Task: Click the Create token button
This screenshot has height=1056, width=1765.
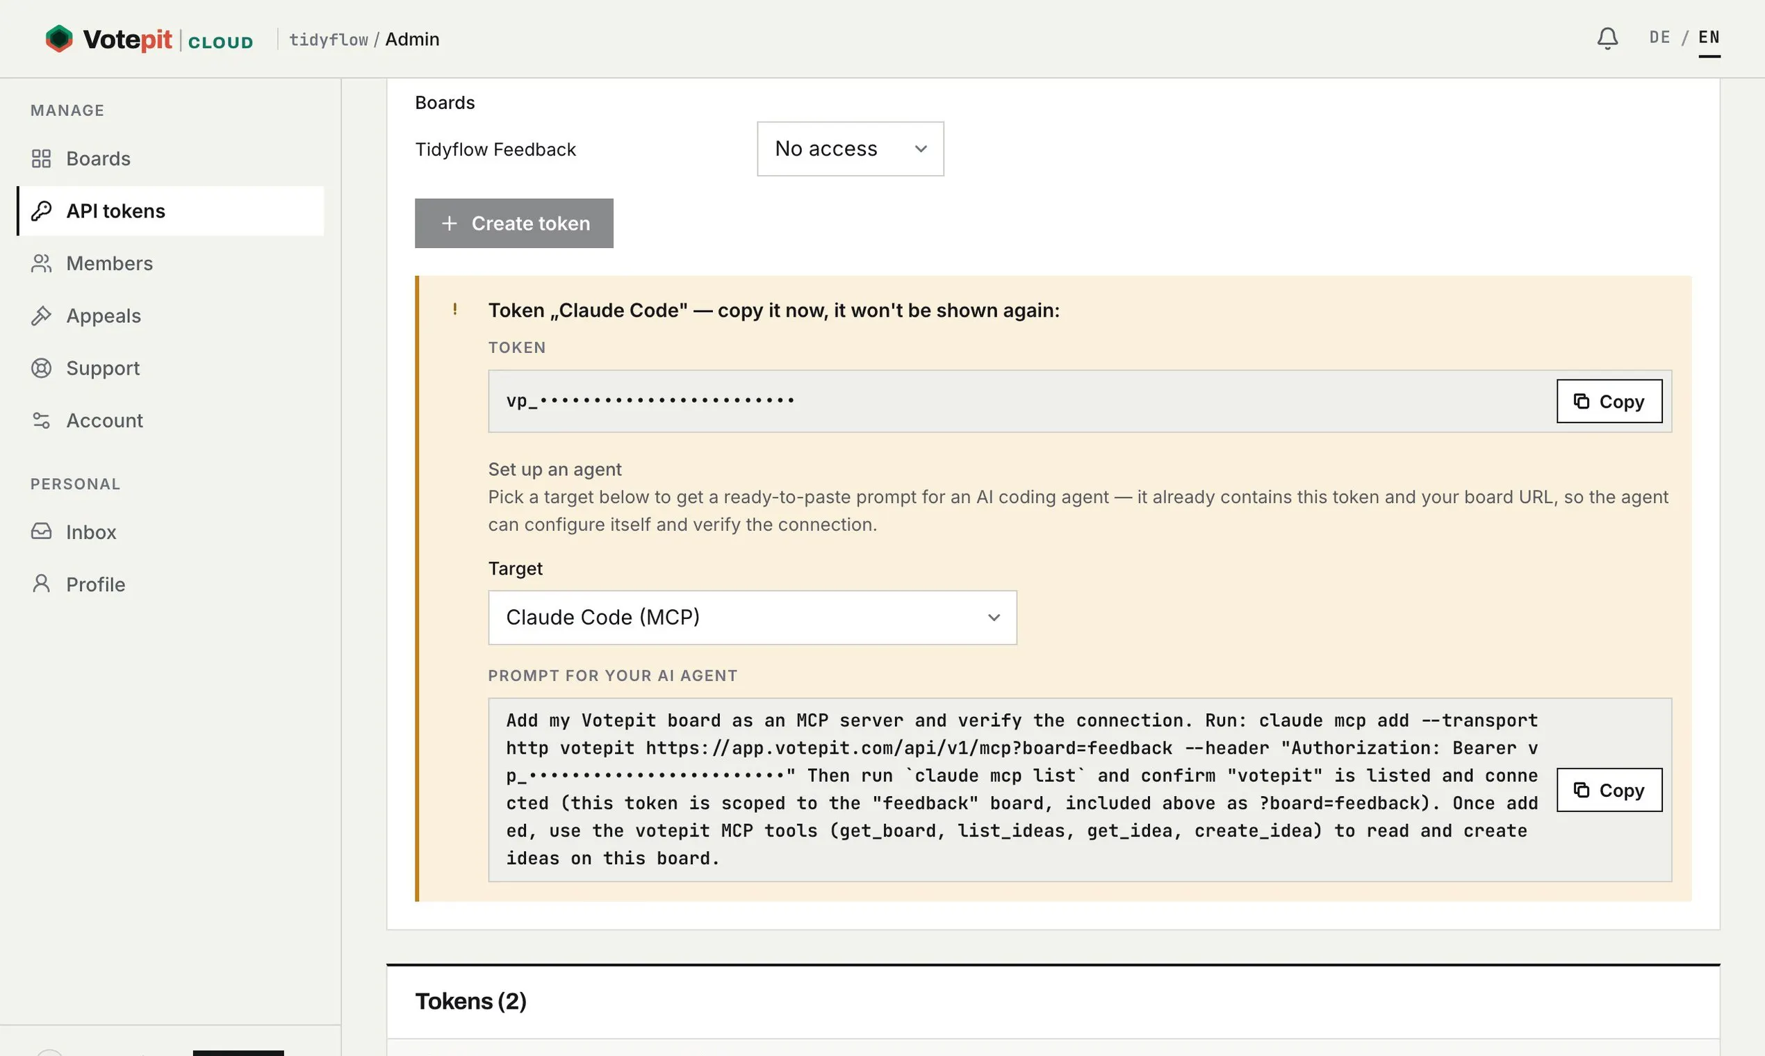Action: pos(514,224)
